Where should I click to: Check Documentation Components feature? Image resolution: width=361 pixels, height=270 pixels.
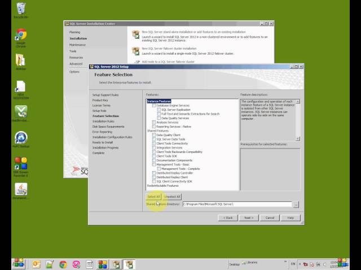(154, 160)
